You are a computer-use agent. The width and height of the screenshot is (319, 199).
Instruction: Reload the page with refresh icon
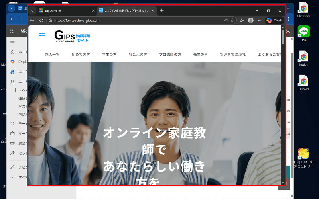[41, 20]
